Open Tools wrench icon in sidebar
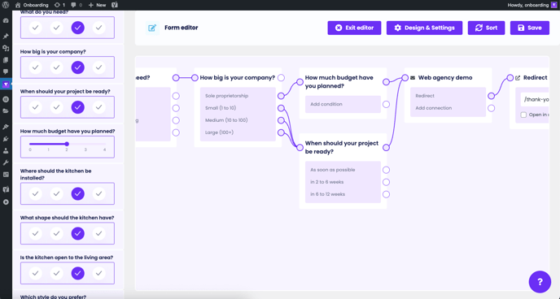 click(6, 162)
